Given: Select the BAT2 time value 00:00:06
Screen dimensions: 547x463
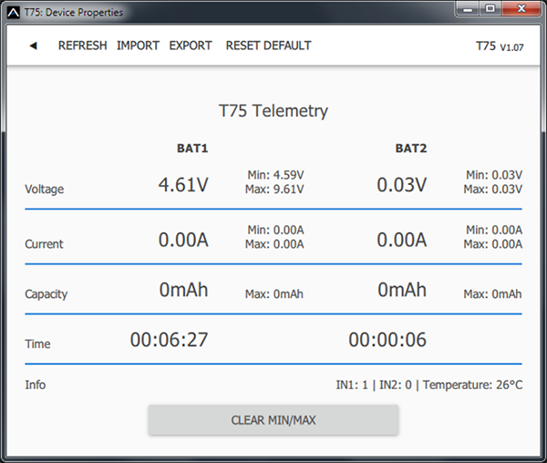Looking at the screenshot, I should click(387, 340).
